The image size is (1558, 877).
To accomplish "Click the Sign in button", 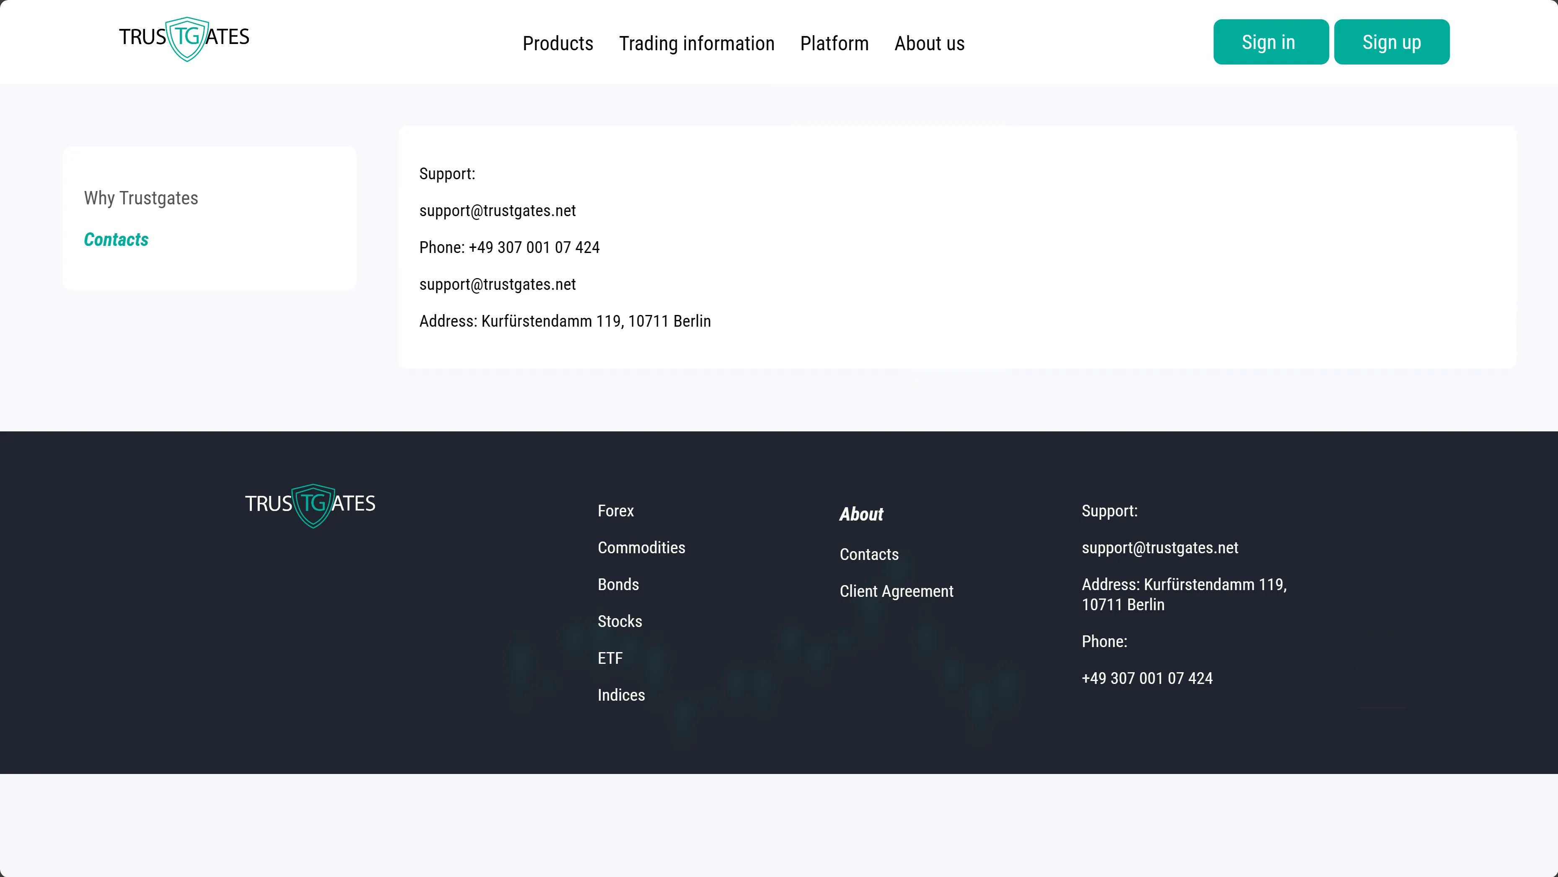I will point(1271,42).
